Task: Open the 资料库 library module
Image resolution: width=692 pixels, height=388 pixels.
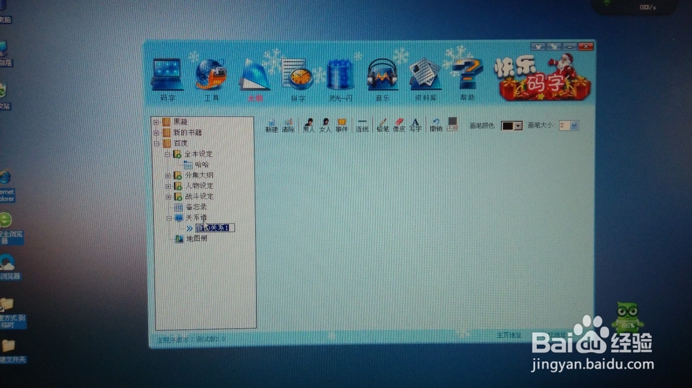Action: [x=426, y=79]
